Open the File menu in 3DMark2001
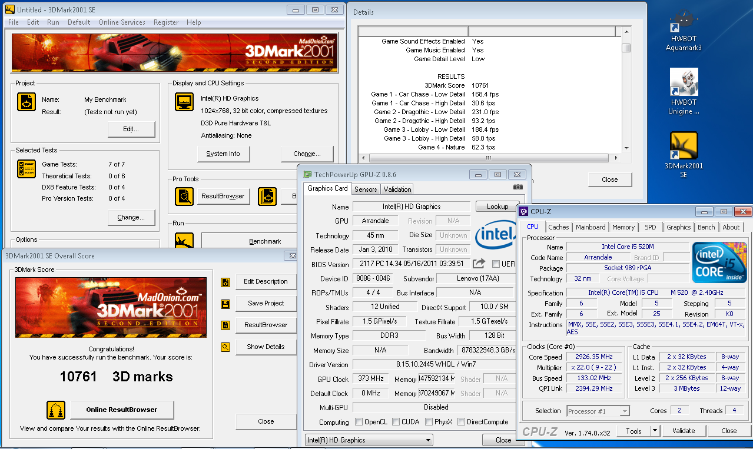 click(14, 22)
